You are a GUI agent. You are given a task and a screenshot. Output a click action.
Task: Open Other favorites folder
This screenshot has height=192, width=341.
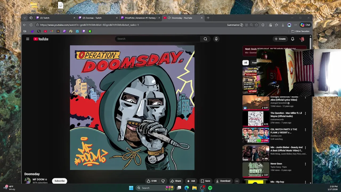coord(300,31)
